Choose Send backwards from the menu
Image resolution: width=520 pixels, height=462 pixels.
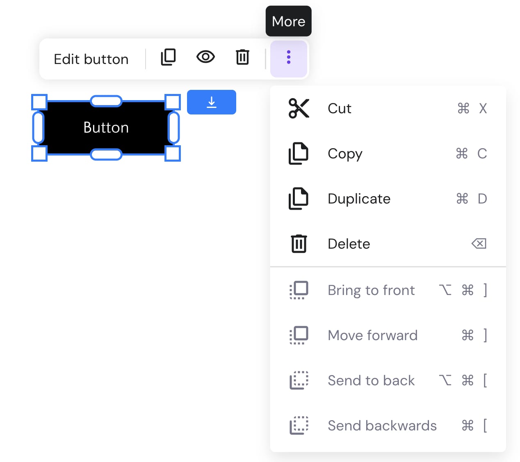pyautogui.click(x=381, y=425)
